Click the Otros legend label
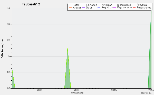This screenshot has height=95, width=154. (89, 7)
